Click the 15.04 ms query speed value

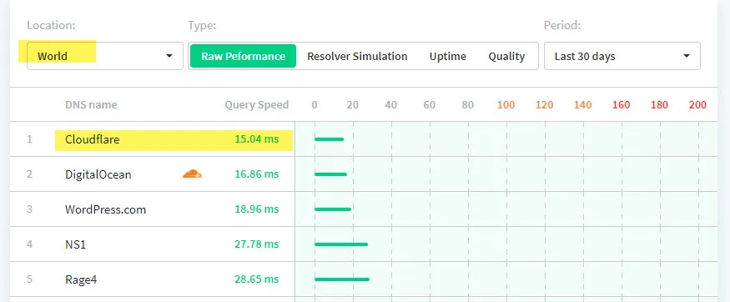point(256,139)
